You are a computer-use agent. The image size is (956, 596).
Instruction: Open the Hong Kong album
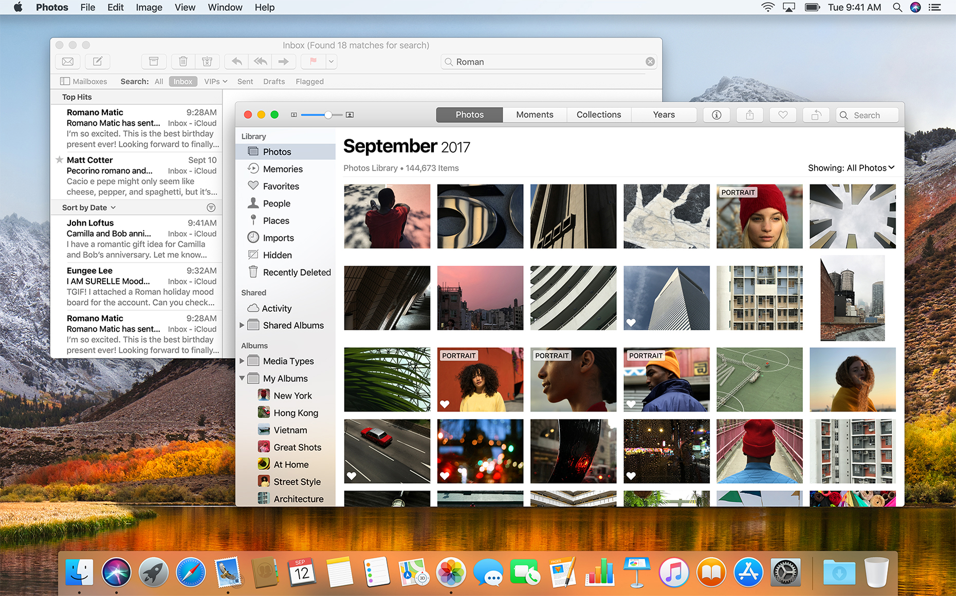click(x=296, y=413)
